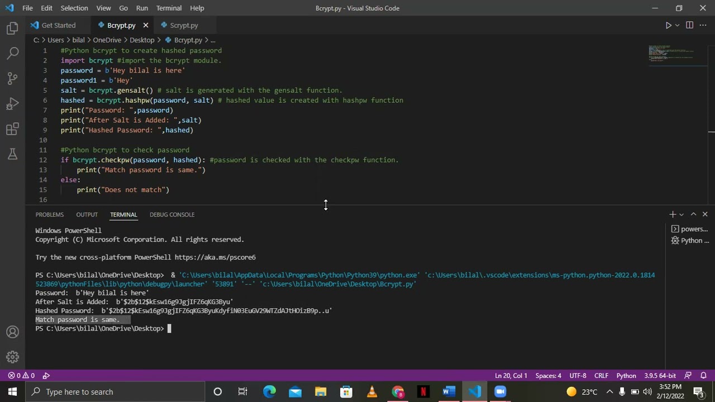Viewport: 715px width, 402px height.
Task: Open weather widget showing 23°C
Action: click(582, 391)
